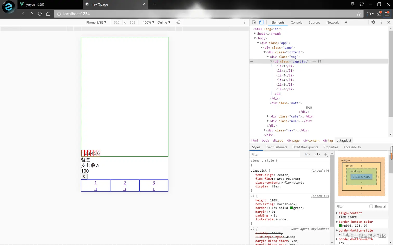Reload the localhost page
393x245 pixels.
[x=40, y=14]
